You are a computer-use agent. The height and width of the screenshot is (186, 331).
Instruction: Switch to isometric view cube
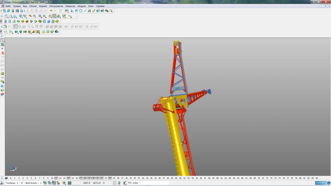20,16
